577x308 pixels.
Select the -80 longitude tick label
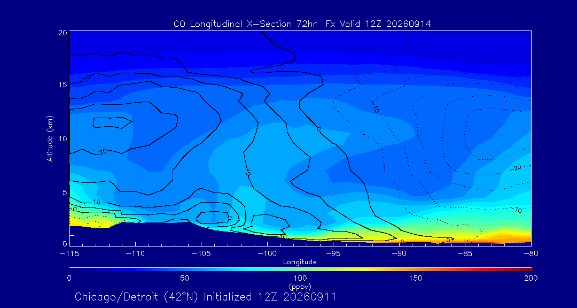(x=531, y=254)
